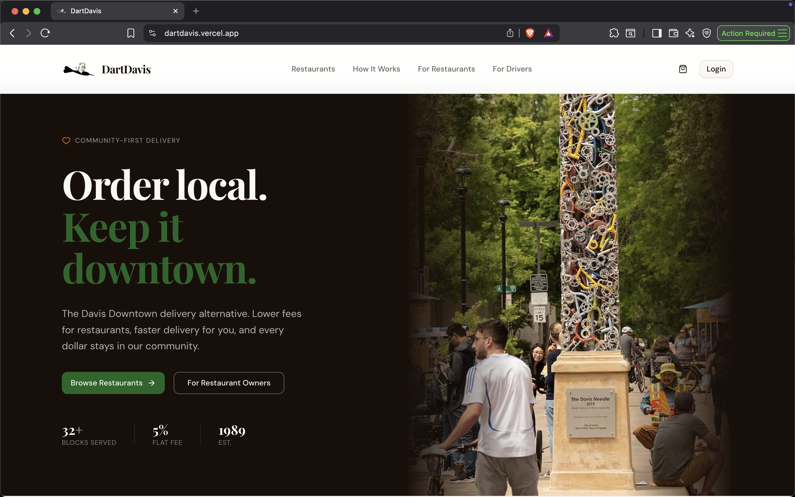Image resolution: width=795 pixels, height=497 pixels.
Task: Open the page share icon
Action: point(510,33)
